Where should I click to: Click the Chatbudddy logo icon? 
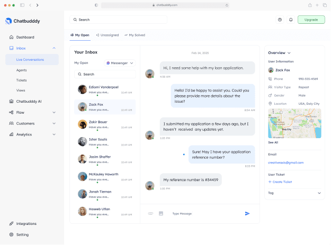(8, 21)
